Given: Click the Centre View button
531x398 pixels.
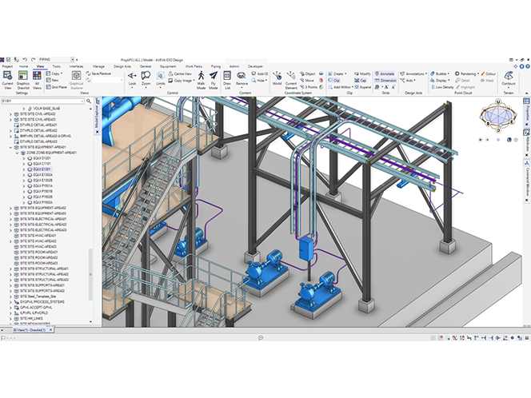Looking at the screenshot, I should (181, 73).
